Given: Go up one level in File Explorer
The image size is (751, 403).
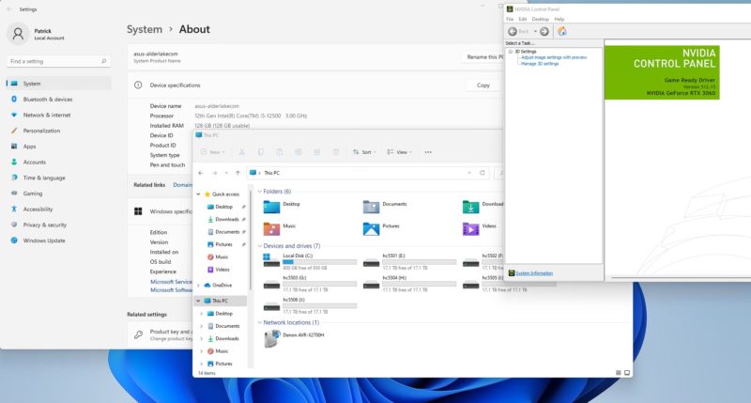Looking at the screenshot, I should click(238, 173).
